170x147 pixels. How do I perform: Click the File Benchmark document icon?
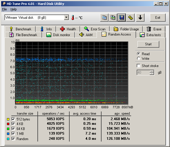pyautogui.click(x=11, y=35)
